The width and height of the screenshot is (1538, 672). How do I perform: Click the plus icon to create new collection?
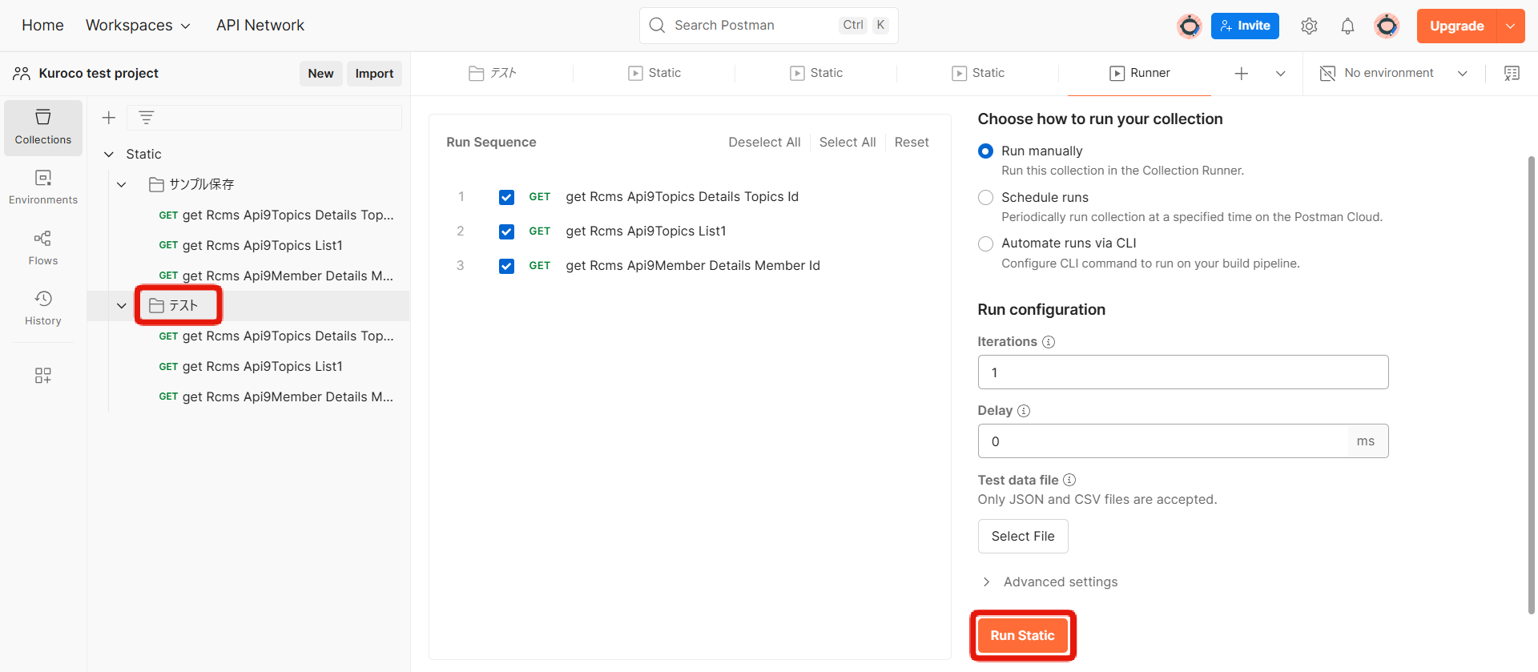point(109,118)
